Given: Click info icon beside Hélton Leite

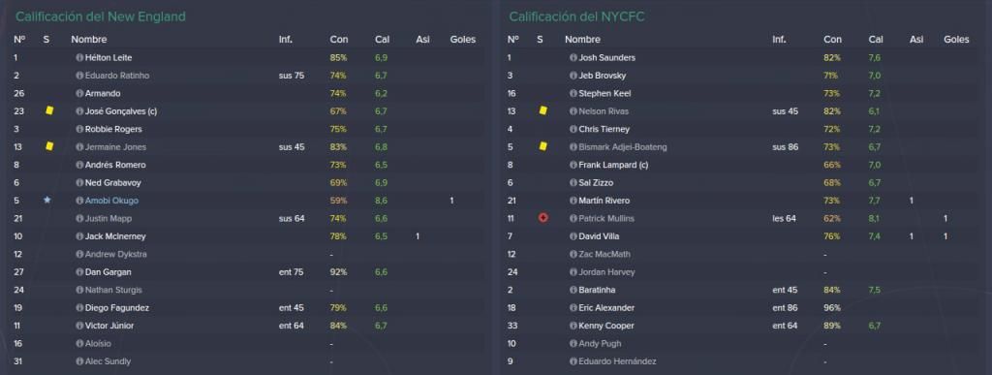Looking at the screenshot, I should point(79,57).
